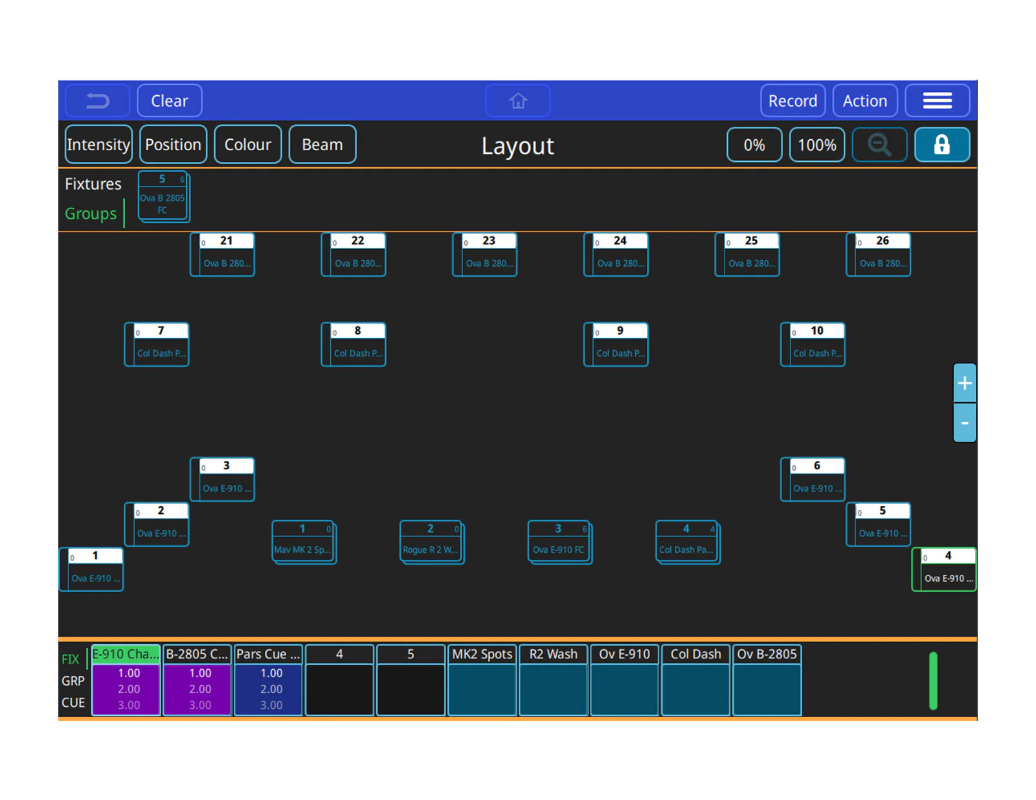
Task: Select group 4 Col Dash Pa
Action: click(x=688, y=542)
